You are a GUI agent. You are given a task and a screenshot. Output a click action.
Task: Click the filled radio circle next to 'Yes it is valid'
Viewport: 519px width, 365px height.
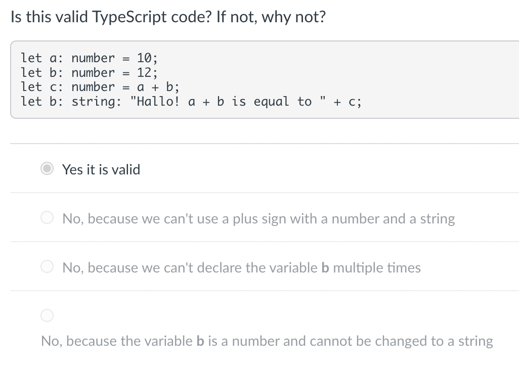[x=47, y=169]
